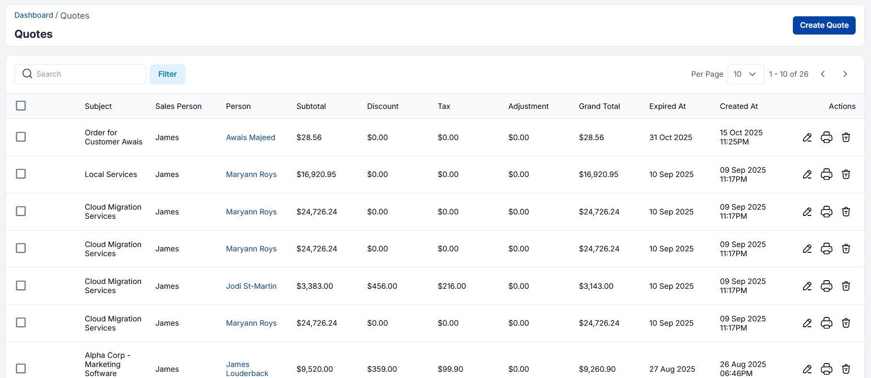The height and width of the screenshot is (378, 871).
Task: Go to previous page of quotes
Action: pos(823,74)
